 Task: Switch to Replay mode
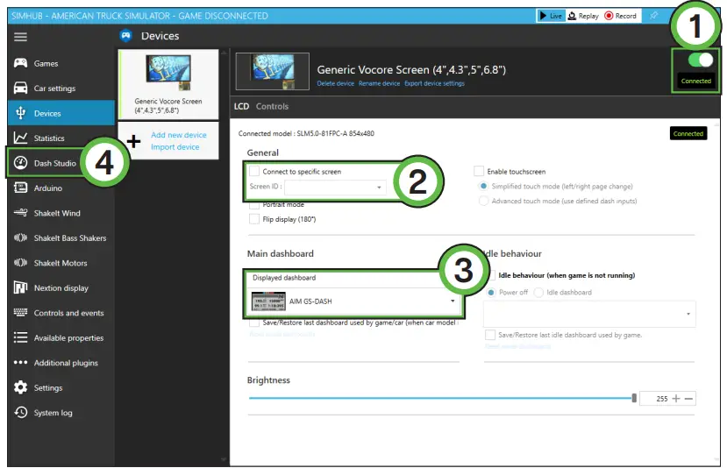(x=584, y=16)
